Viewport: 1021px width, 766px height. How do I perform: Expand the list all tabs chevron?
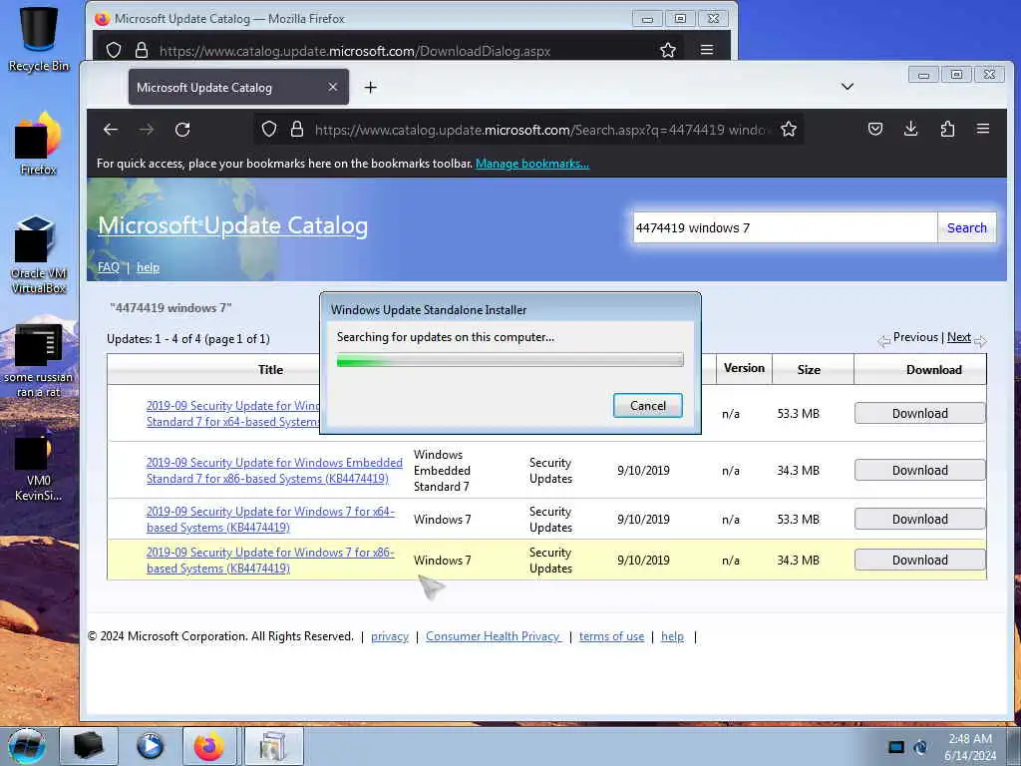point(848,87)
